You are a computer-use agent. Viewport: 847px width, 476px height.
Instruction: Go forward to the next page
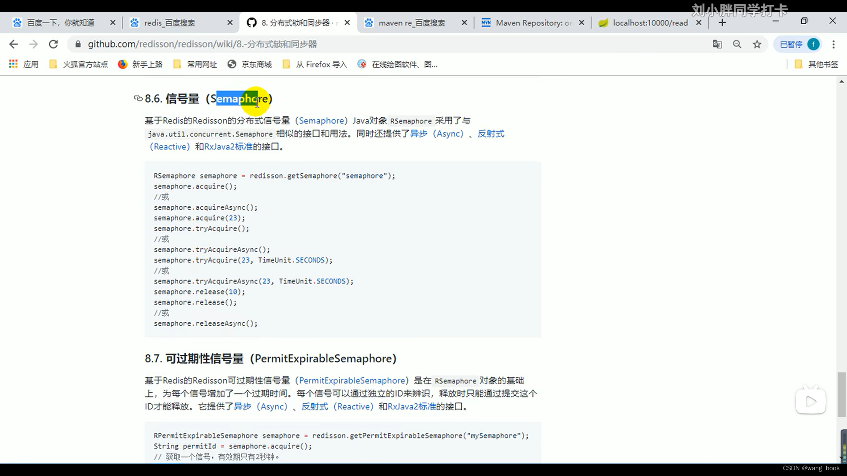(34, 44)
